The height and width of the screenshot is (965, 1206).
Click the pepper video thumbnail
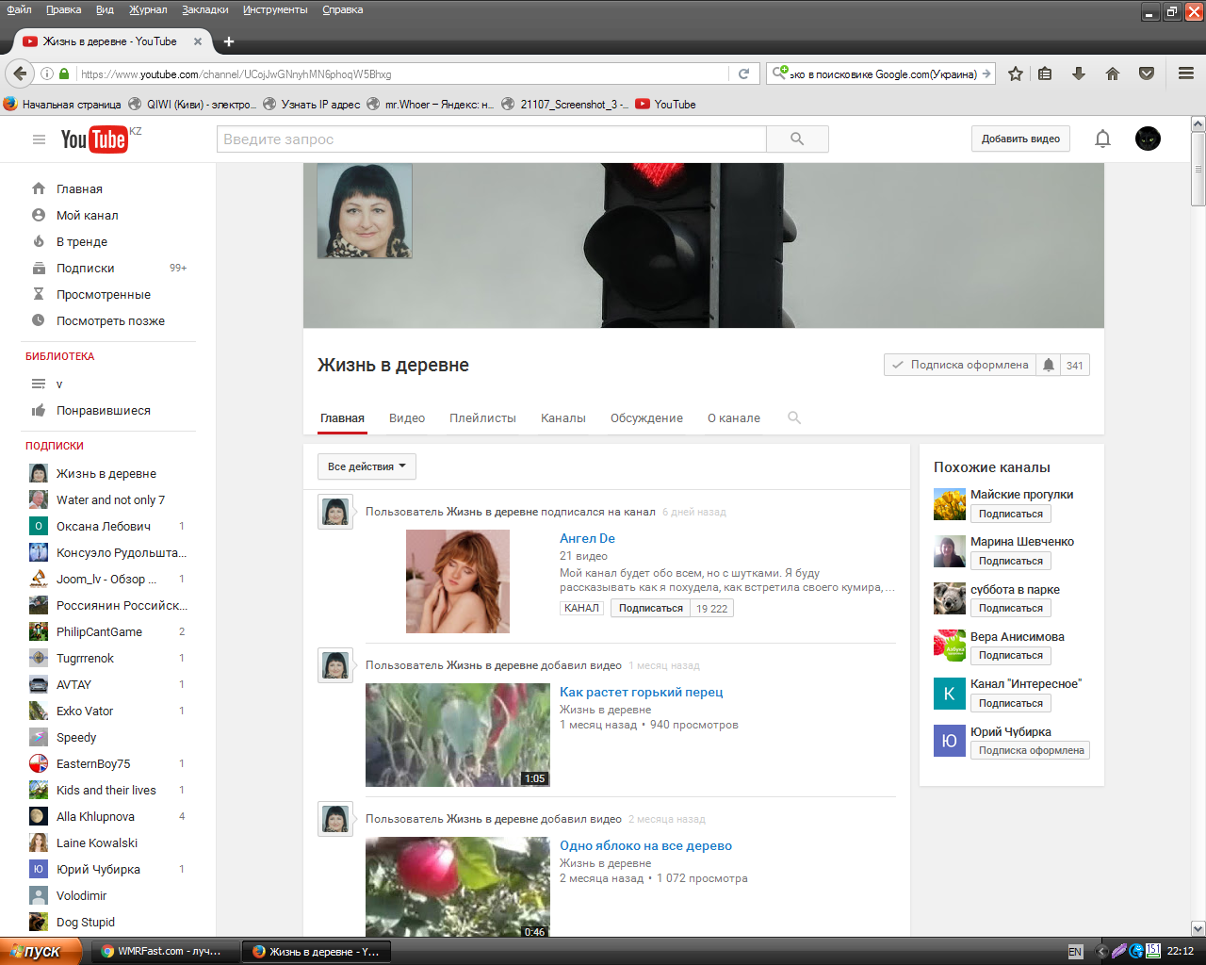(x=458, y=735)
